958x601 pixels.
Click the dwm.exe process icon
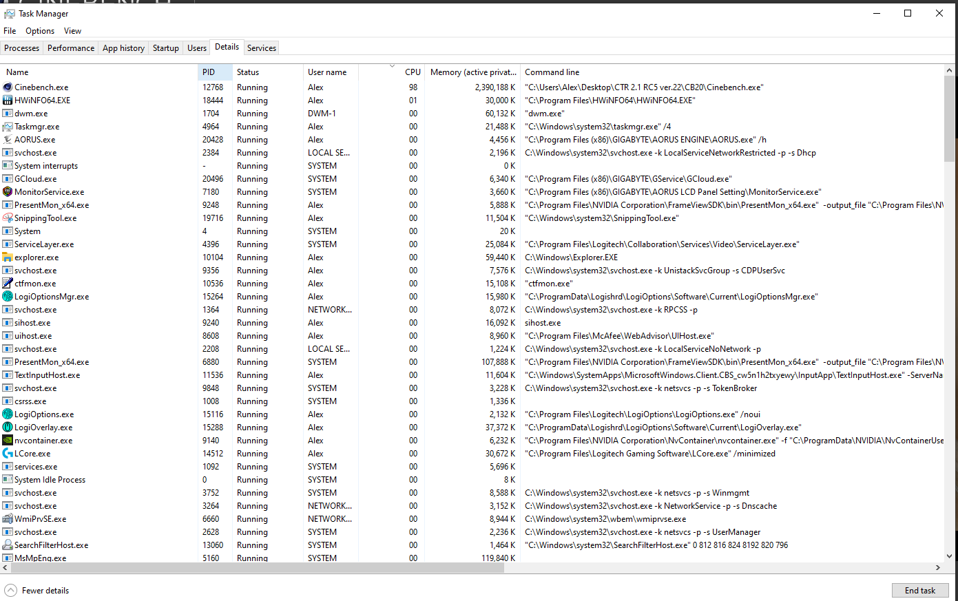coord(8,114)
